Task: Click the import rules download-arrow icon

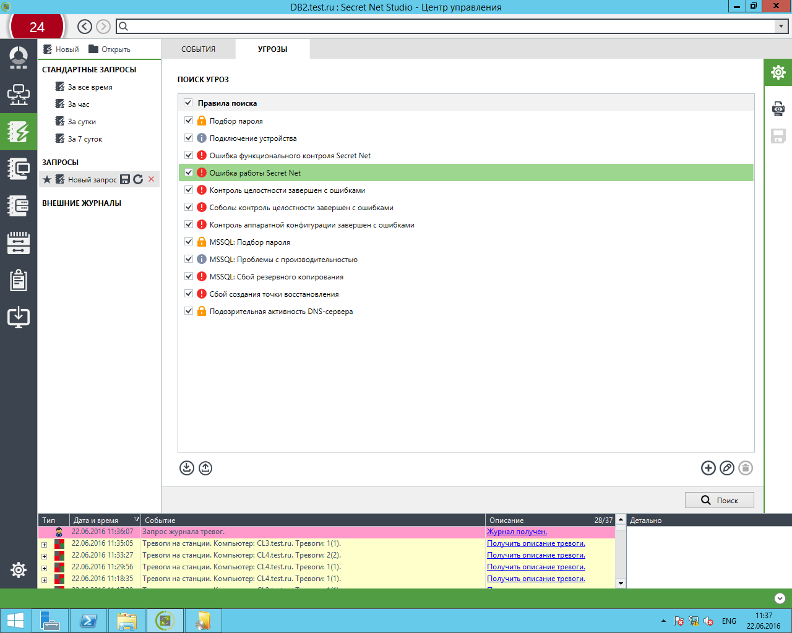Action: 187,468
